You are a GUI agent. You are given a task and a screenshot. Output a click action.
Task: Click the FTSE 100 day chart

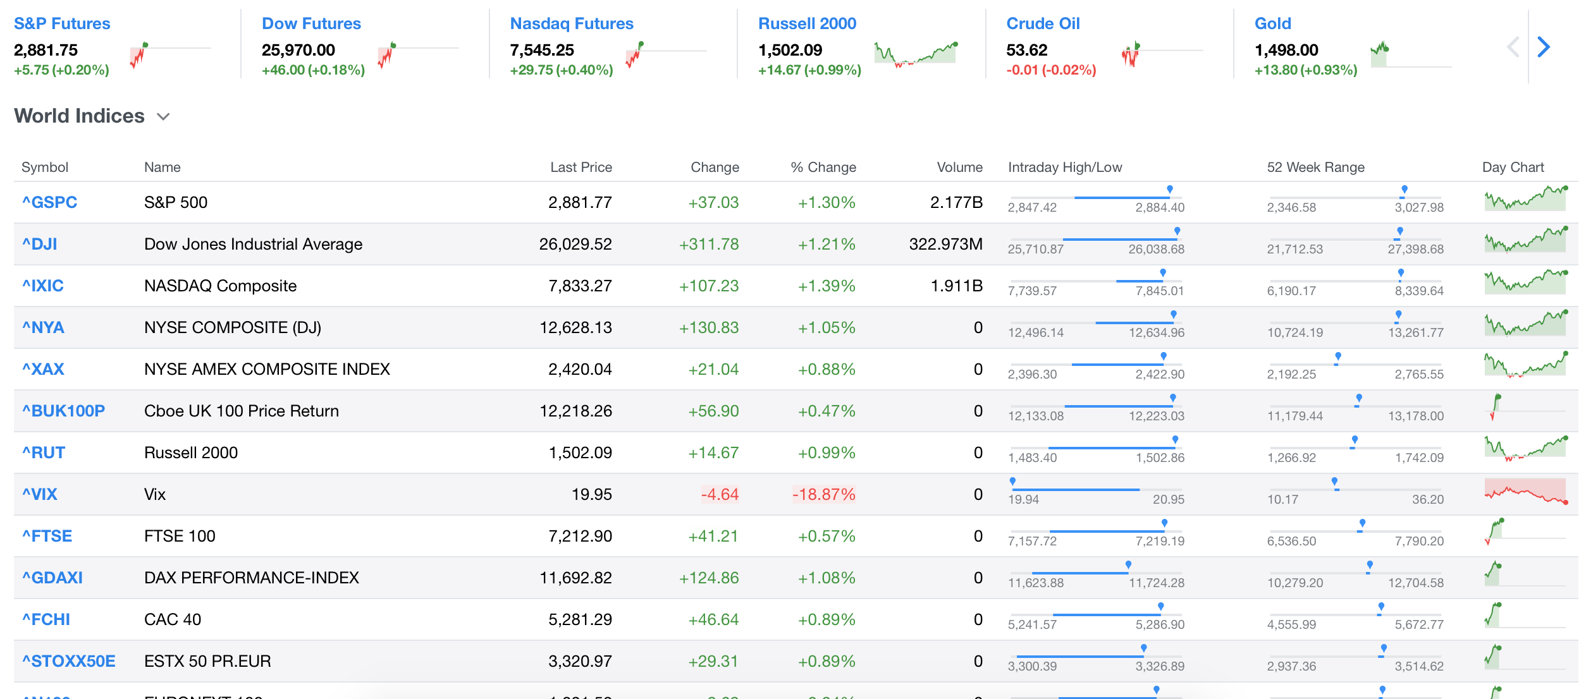[x=1494, y=532]
